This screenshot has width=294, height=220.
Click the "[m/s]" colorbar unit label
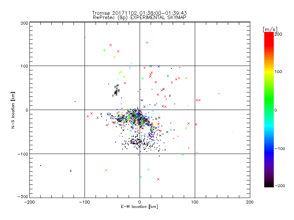pos(270,29)
